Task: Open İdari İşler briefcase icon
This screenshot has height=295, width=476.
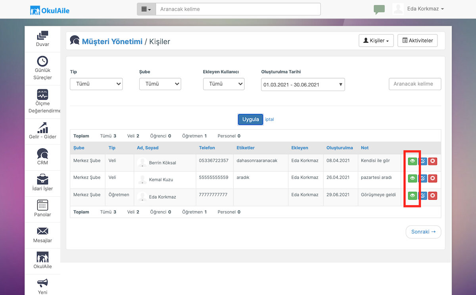Action: pos(42,179)
